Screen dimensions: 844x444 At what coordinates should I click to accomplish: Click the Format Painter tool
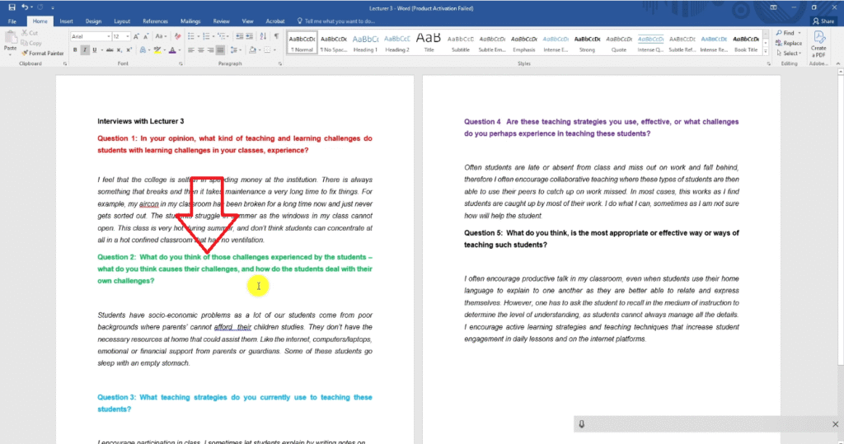[45, 53]
